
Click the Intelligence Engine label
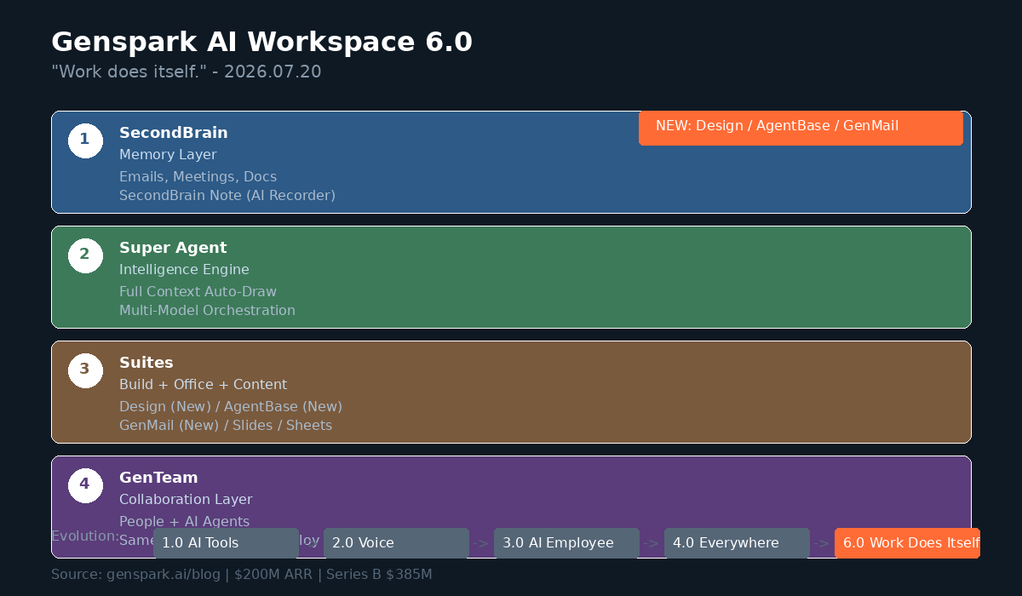coord(184,270)
